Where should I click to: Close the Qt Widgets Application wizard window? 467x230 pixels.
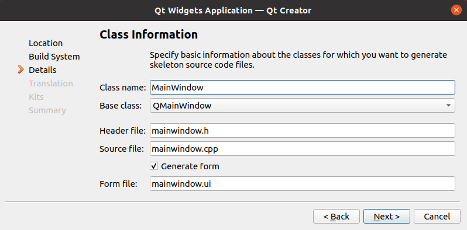[456, 10]
